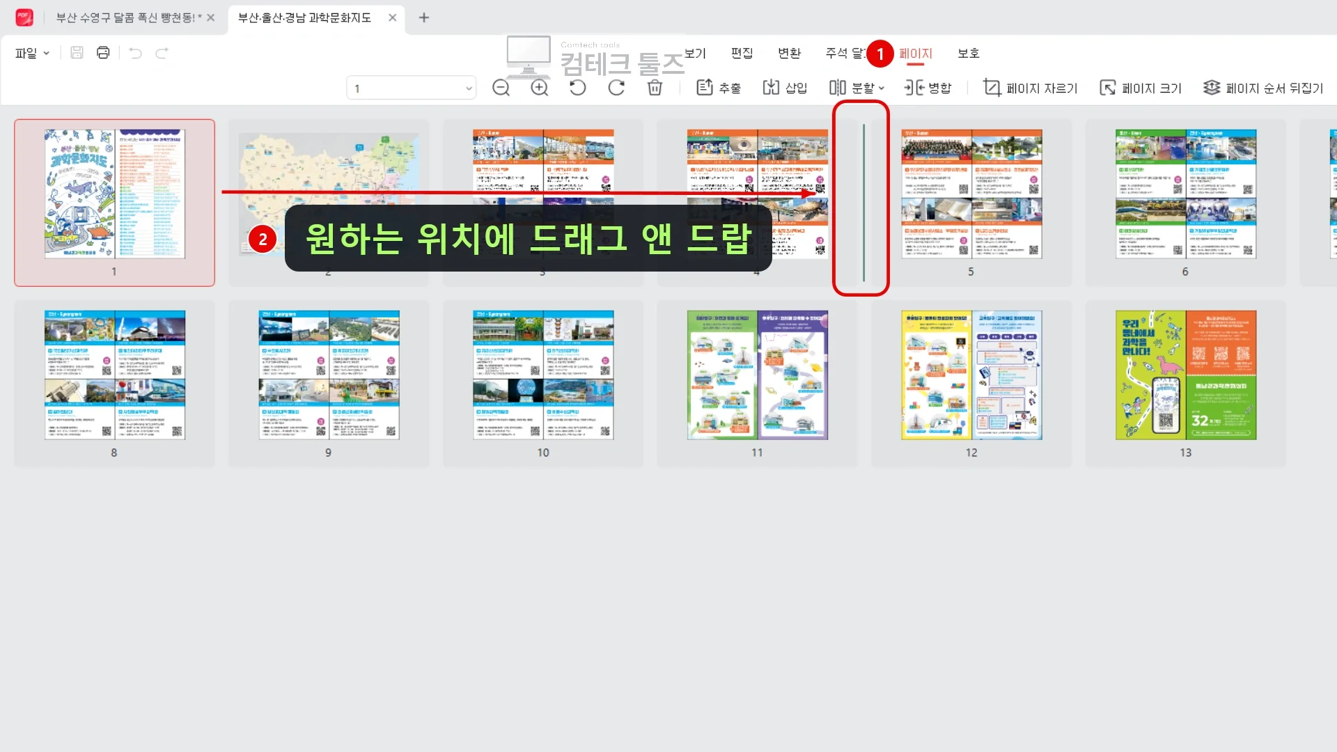1337x752 pixels.
Task: Click the 추출 extract pages button
Action: [x=719, y=88]
